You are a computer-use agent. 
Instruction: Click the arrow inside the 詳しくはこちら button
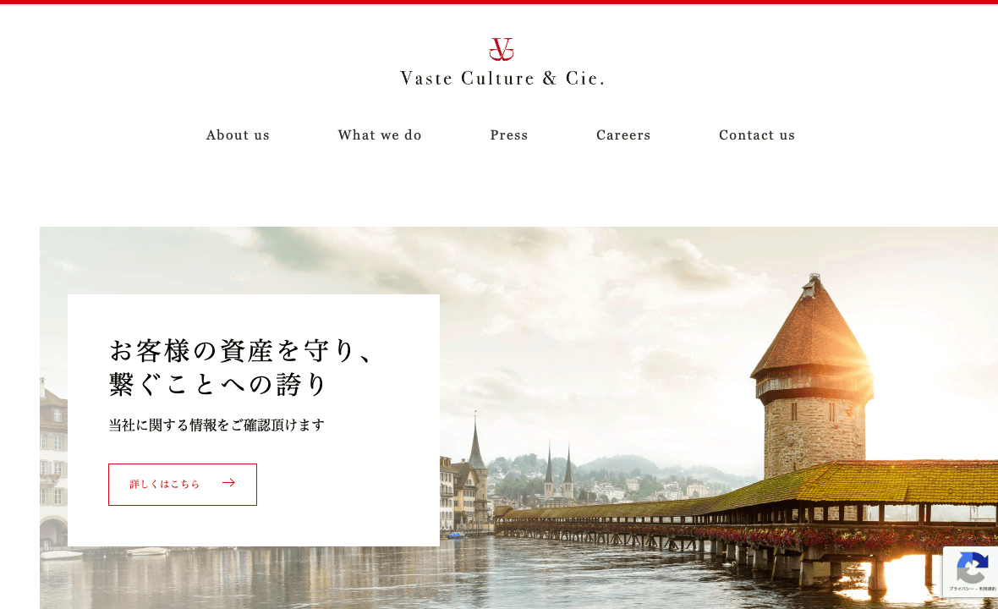228,483
